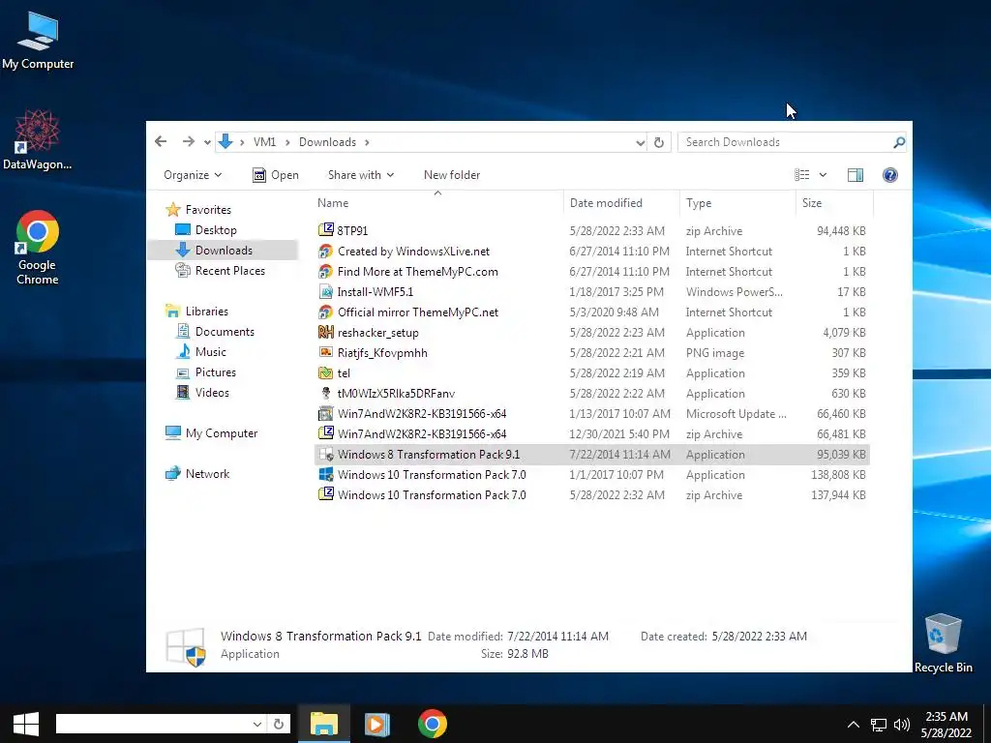Expand the taskbar address dropdown arrow
This screenshot has width=991, height=743.
257,724
